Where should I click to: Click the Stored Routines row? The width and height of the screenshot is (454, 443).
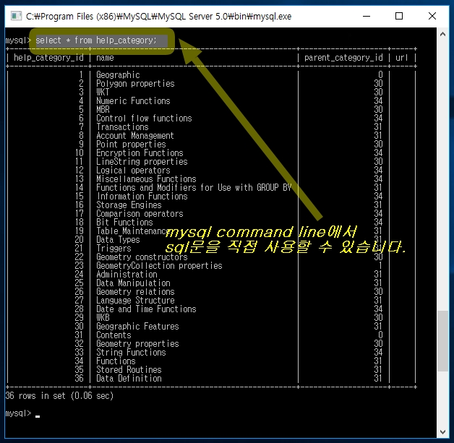point(129,370)
